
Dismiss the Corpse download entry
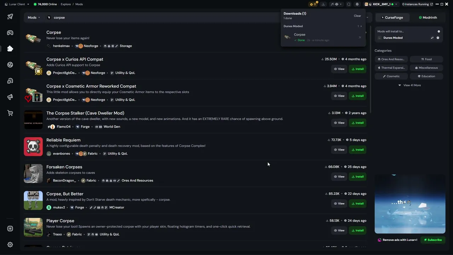(x=360, y=37)
